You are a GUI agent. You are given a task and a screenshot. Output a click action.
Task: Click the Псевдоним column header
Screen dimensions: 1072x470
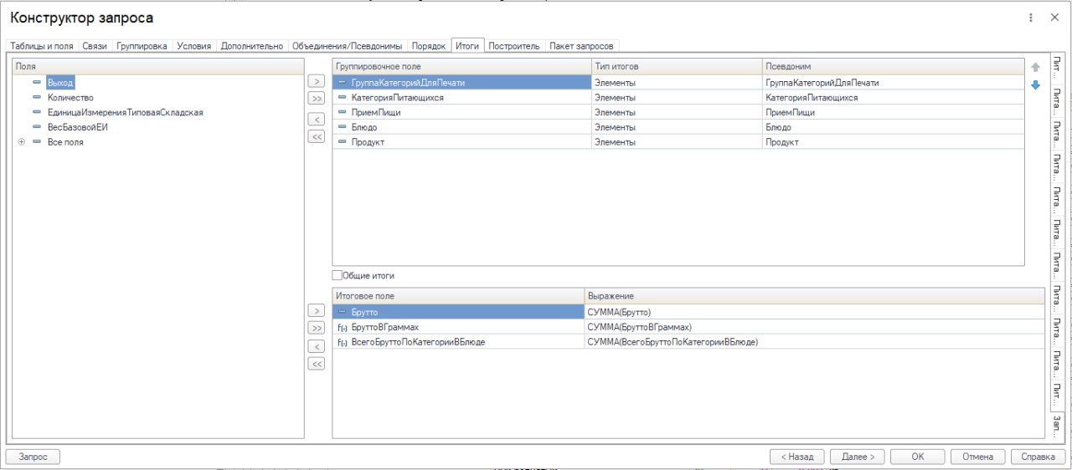(894, 66)
